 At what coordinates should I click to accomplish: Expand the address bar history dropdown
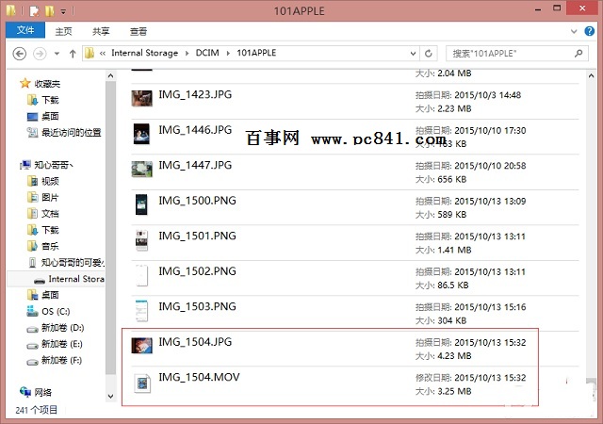(413, 54)
